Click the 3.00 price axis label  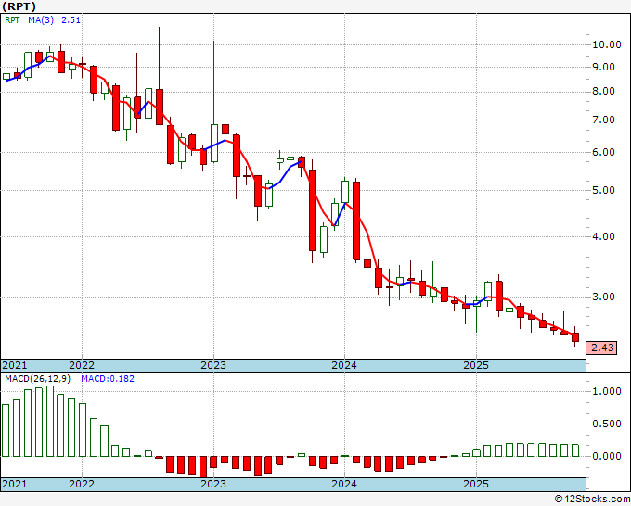coord(603,297)
